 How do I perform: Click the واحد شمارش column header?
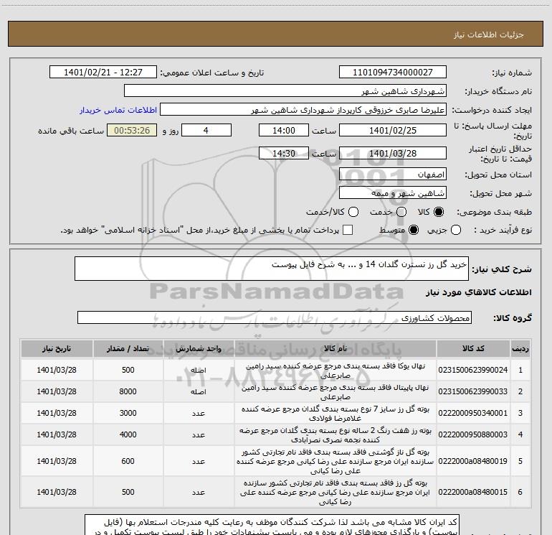[199, 348]
